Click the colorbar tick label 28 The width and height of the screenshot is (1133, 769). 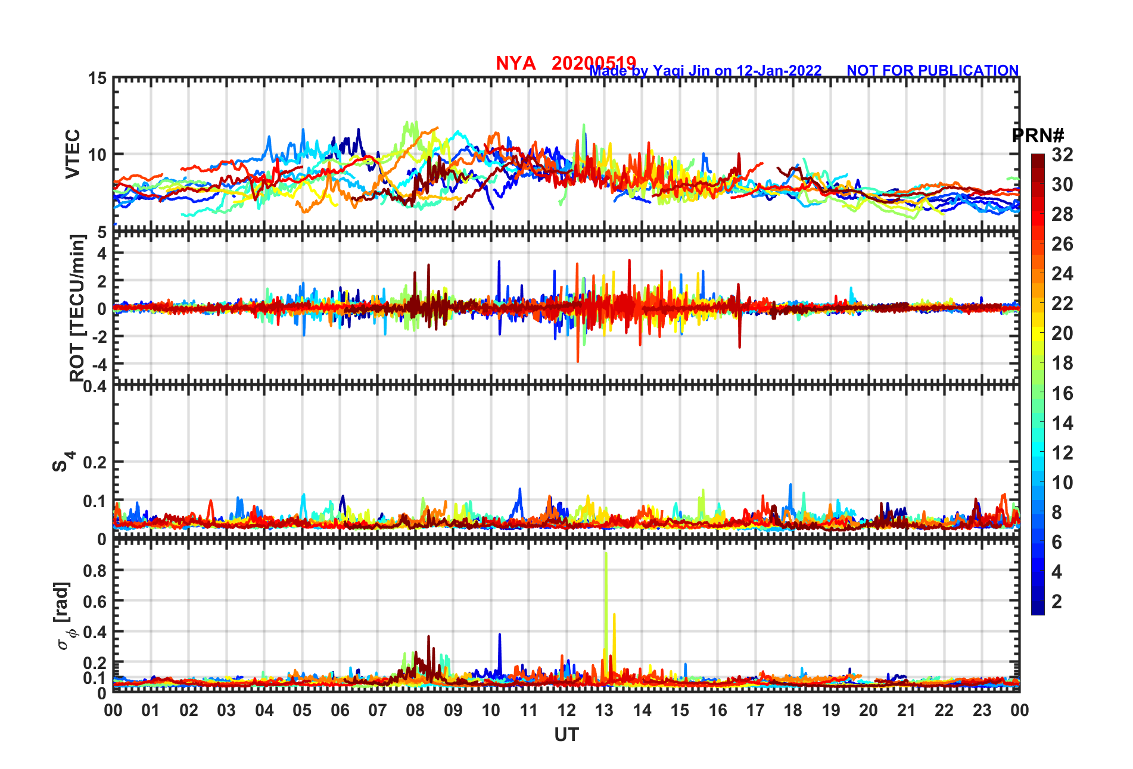click(x=1062, y=214)
